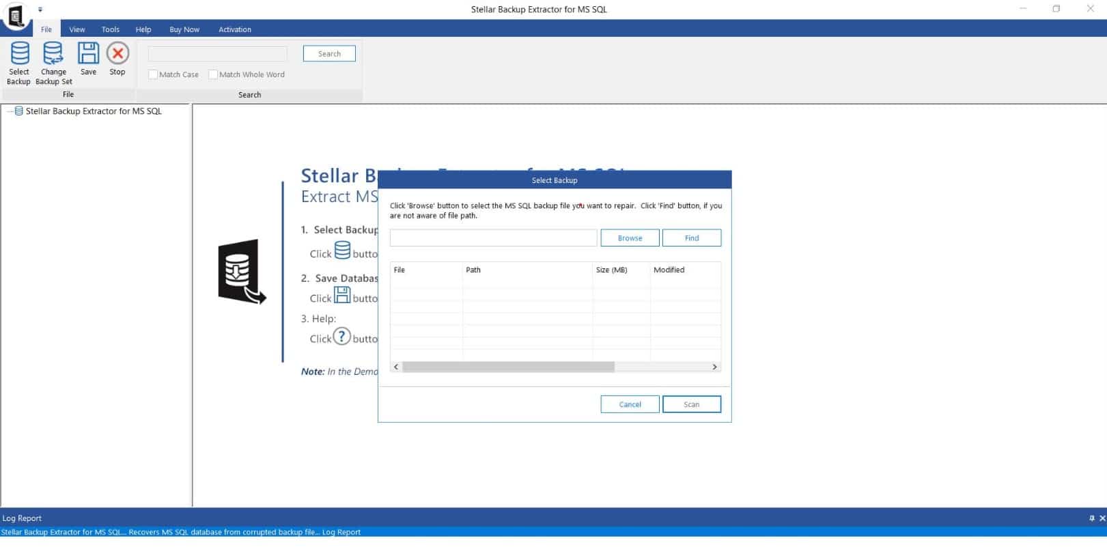1107x551 pixels.
Task: Click the Path column header
Action: [527, 270]
